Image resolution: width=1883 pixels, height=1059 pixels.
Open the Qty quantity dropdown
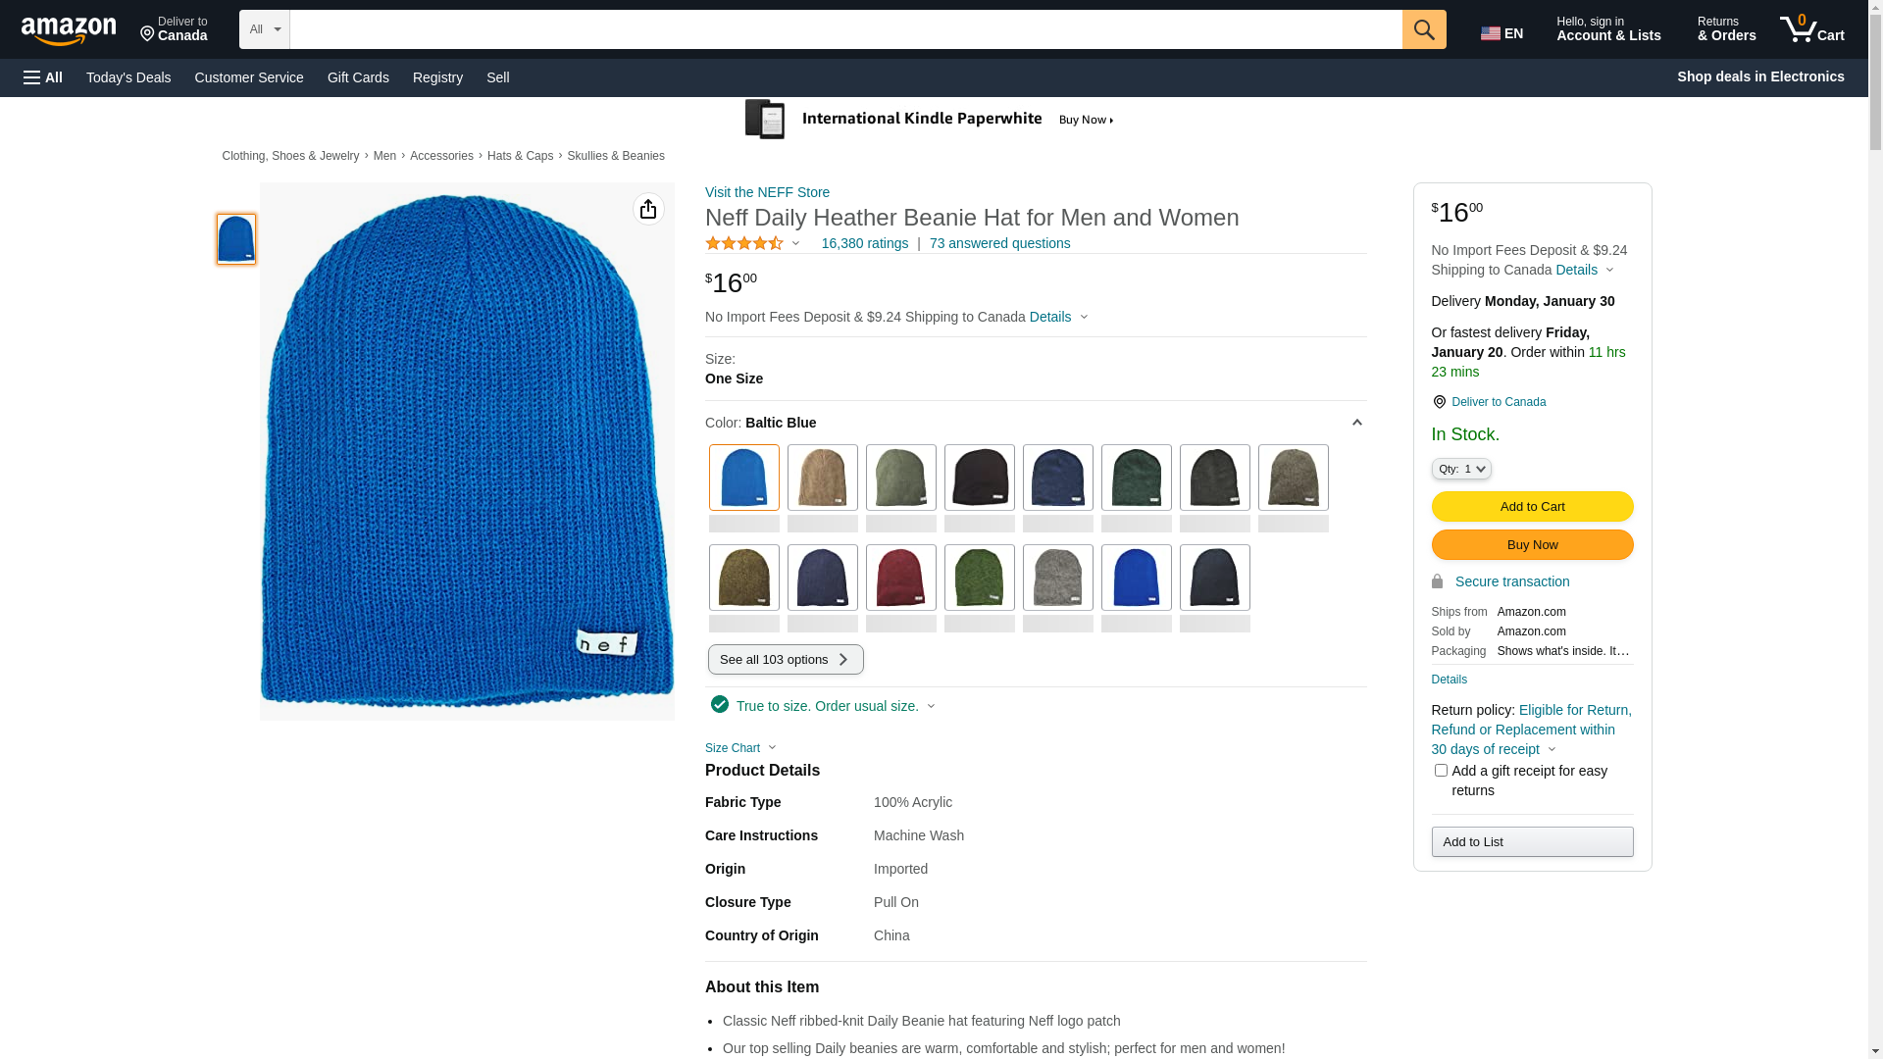[x=1460, y=469]
